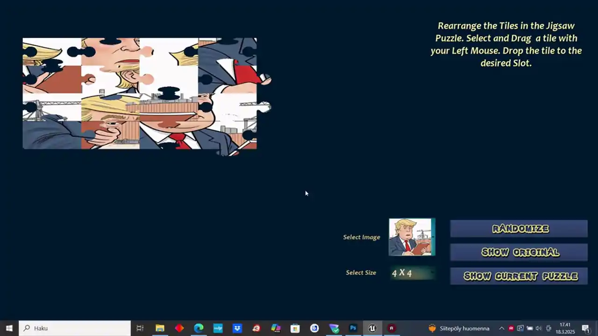Select the cartoon image thumbnail

412,237
